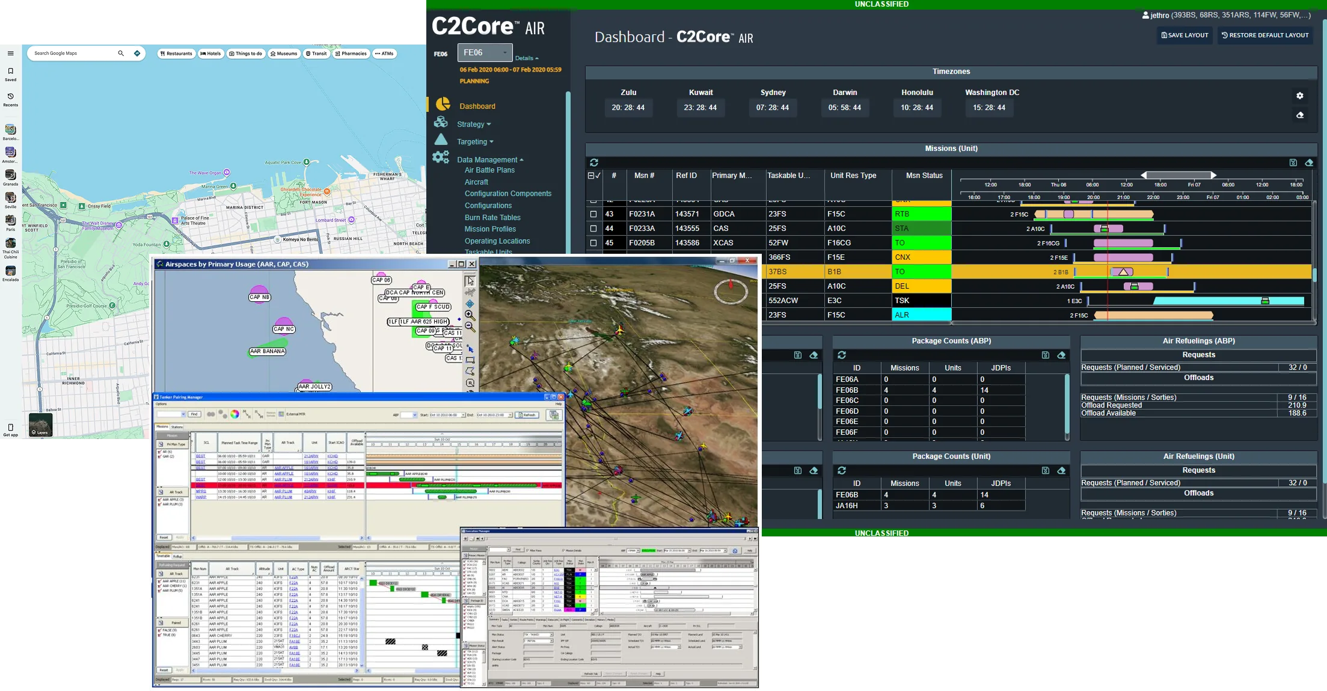
Task: Click the RTB status cell for F0231A
Action: click(x=922, y=214)
